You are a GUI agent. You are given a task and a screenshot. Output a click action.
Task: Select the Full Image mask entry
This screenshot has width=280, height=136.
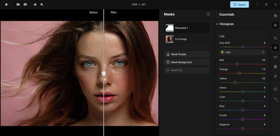click(x=187, y=39)
